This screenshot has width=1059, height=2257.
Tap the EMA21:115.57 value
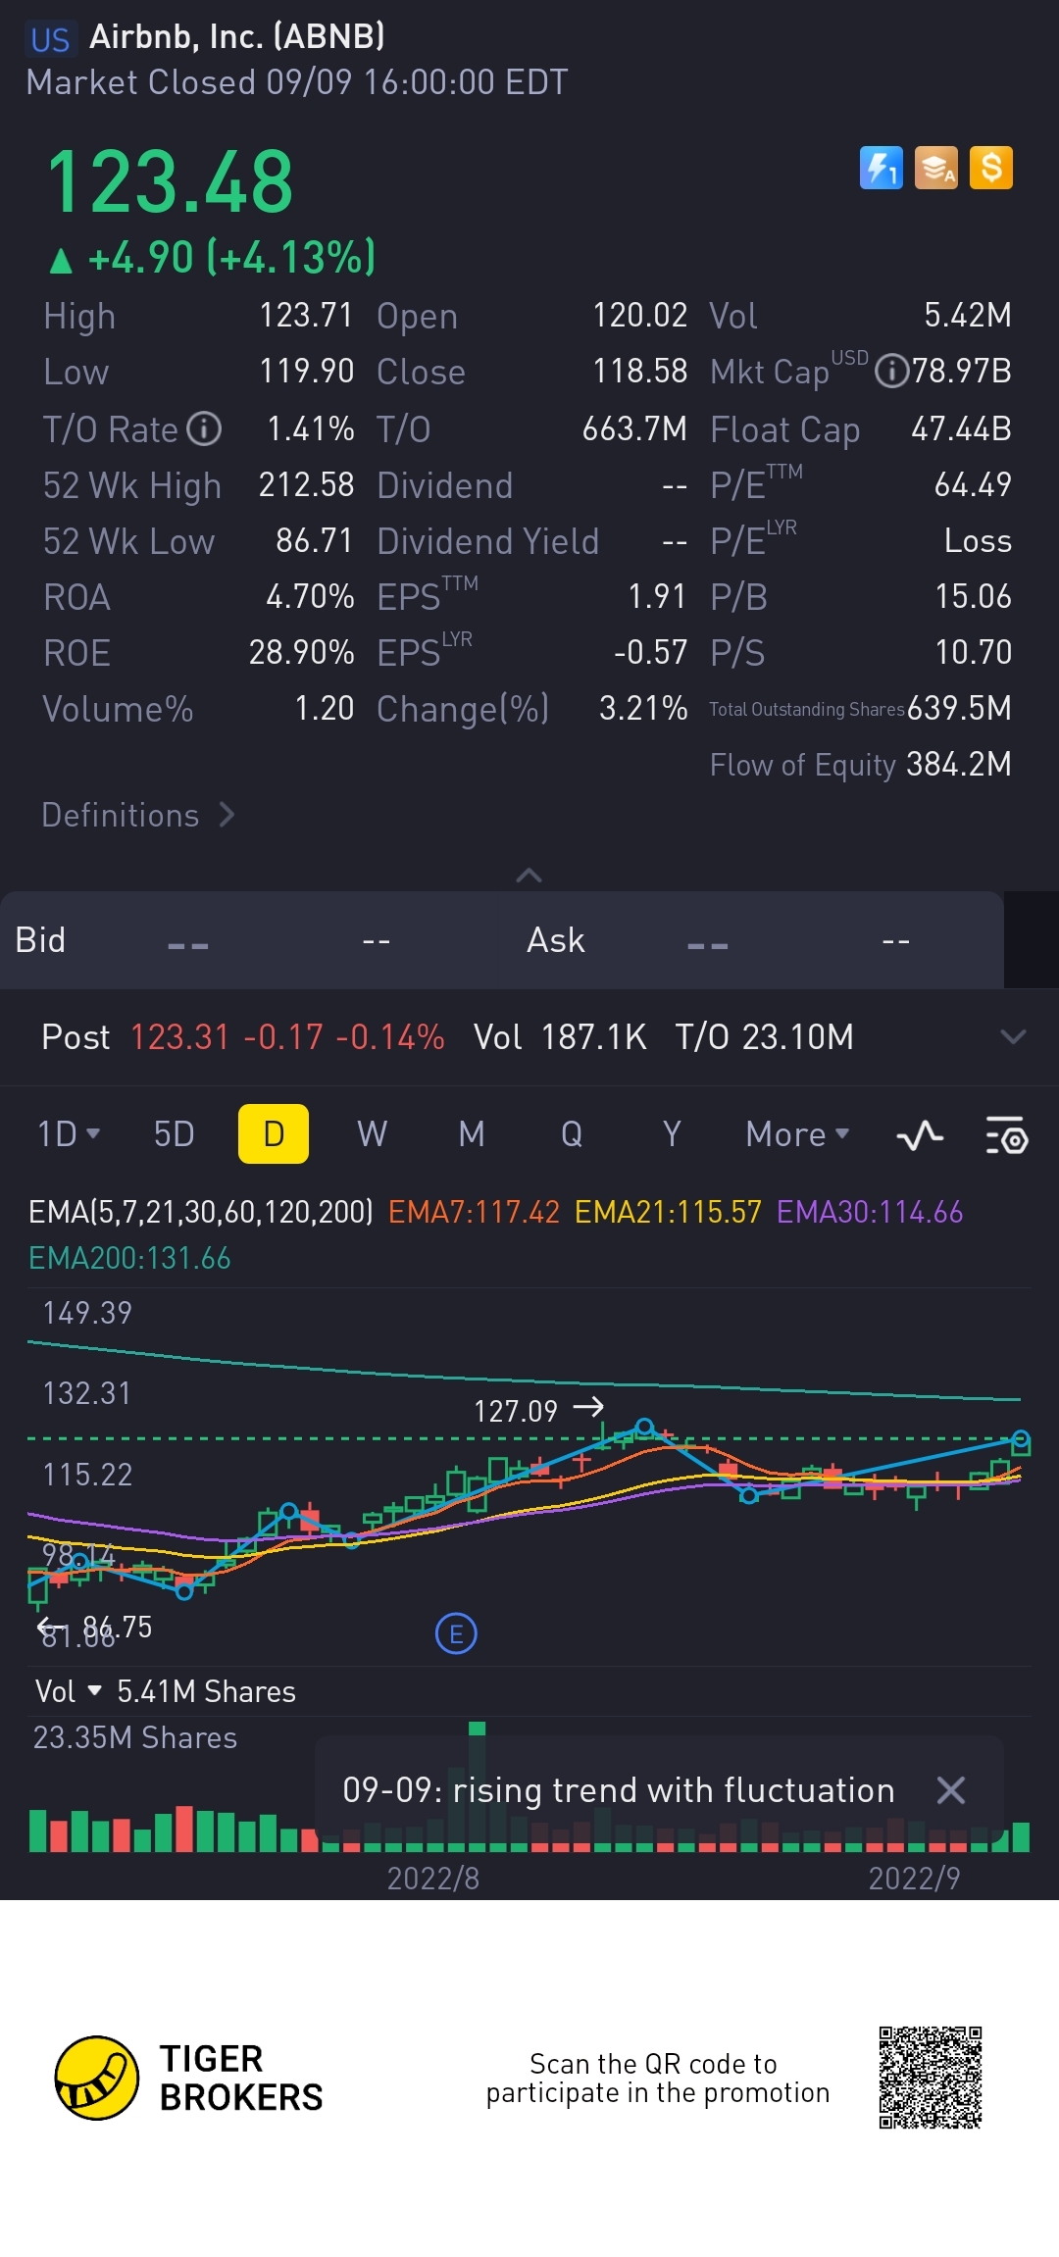(668, 1213)
